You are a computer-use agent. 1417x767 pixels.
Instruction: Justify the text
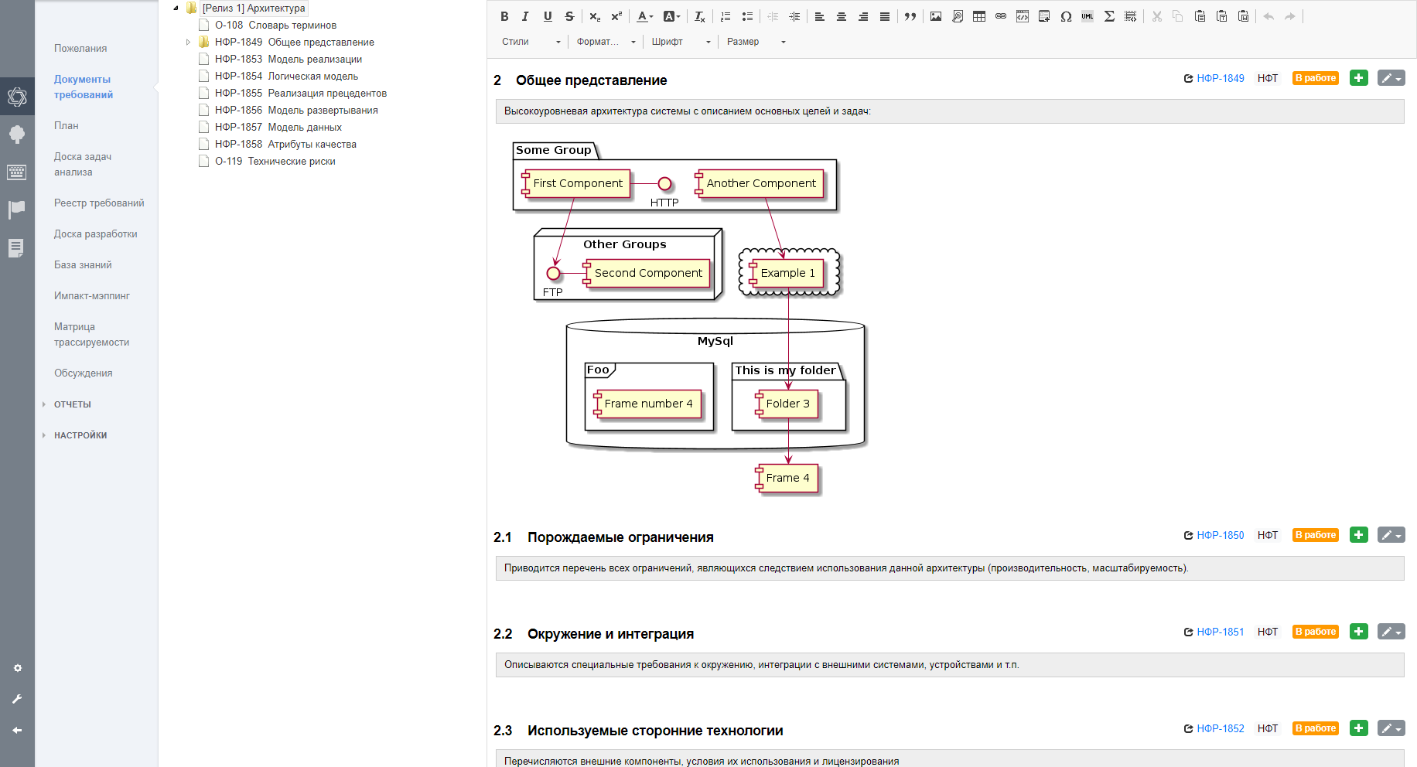(885, 16)
